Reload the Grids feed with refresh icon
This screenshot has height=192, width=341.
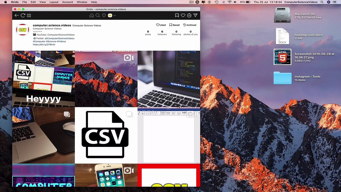(x=23, y=15)
